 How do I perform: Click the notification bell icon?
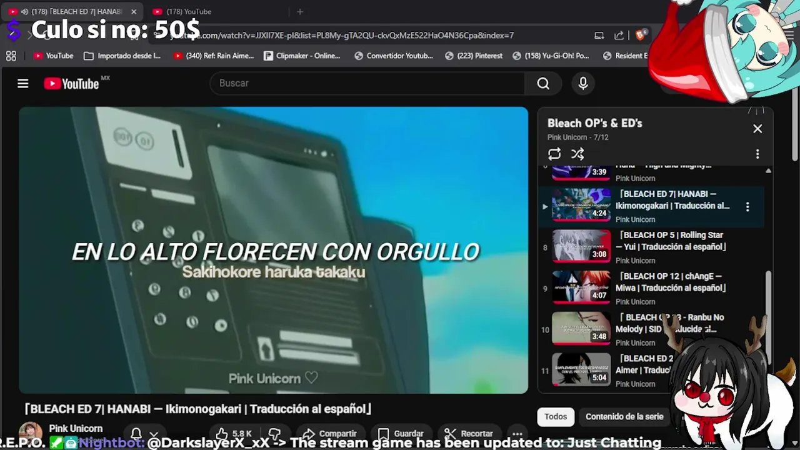point(136,434)
